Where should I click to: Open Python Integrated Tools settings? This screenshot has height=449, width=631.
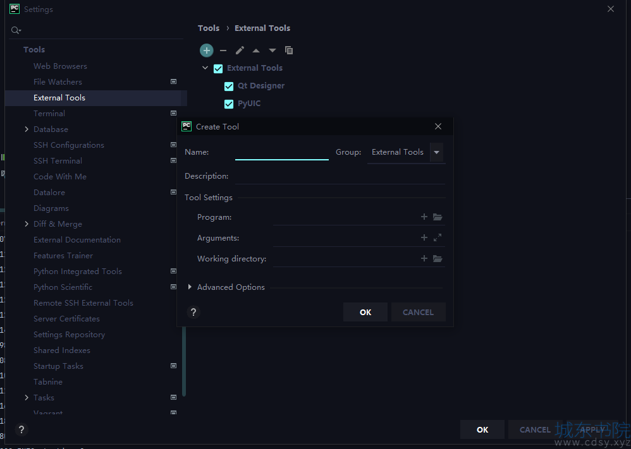tap(78, 272)
